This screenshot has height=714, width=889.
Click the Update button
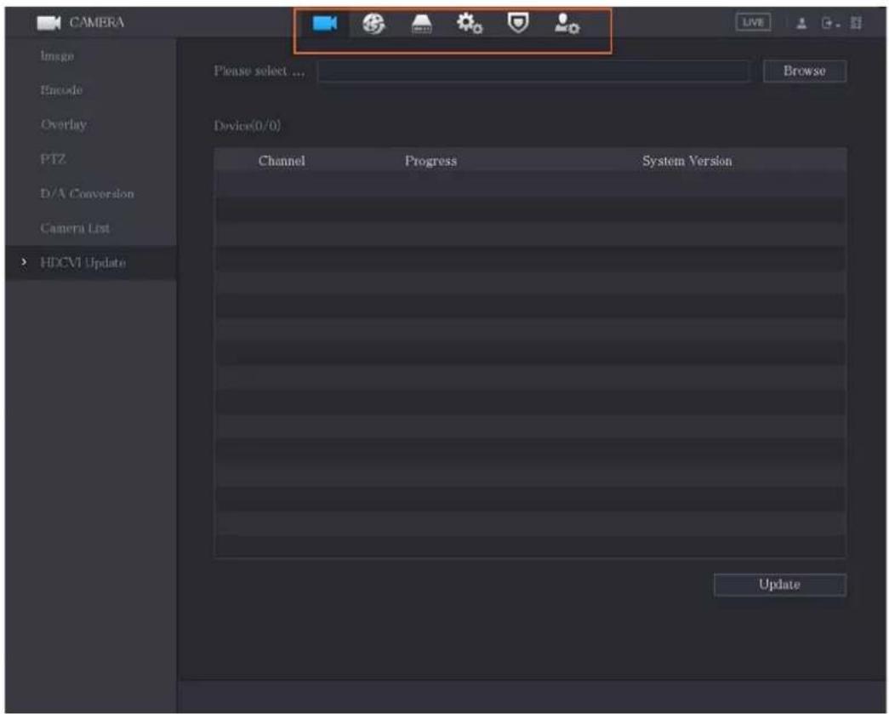779,585
